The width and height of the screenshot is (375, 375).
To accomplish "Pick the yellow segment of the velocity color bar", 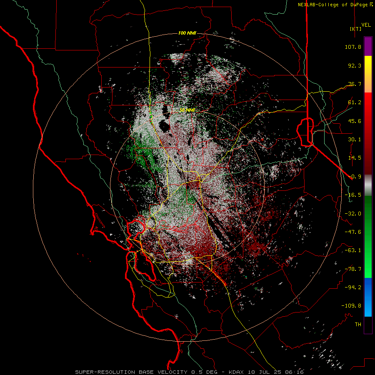I will coord(368,65).
